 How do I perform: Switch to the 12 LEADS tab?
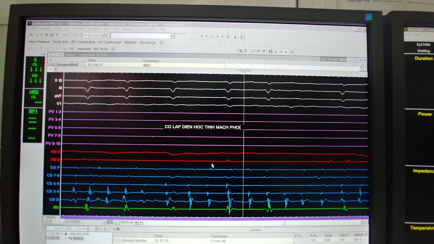[x=73, y=222]
